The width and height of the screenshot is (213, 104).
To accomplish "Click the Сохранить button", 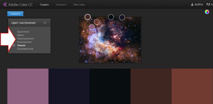I will point(15,14).
